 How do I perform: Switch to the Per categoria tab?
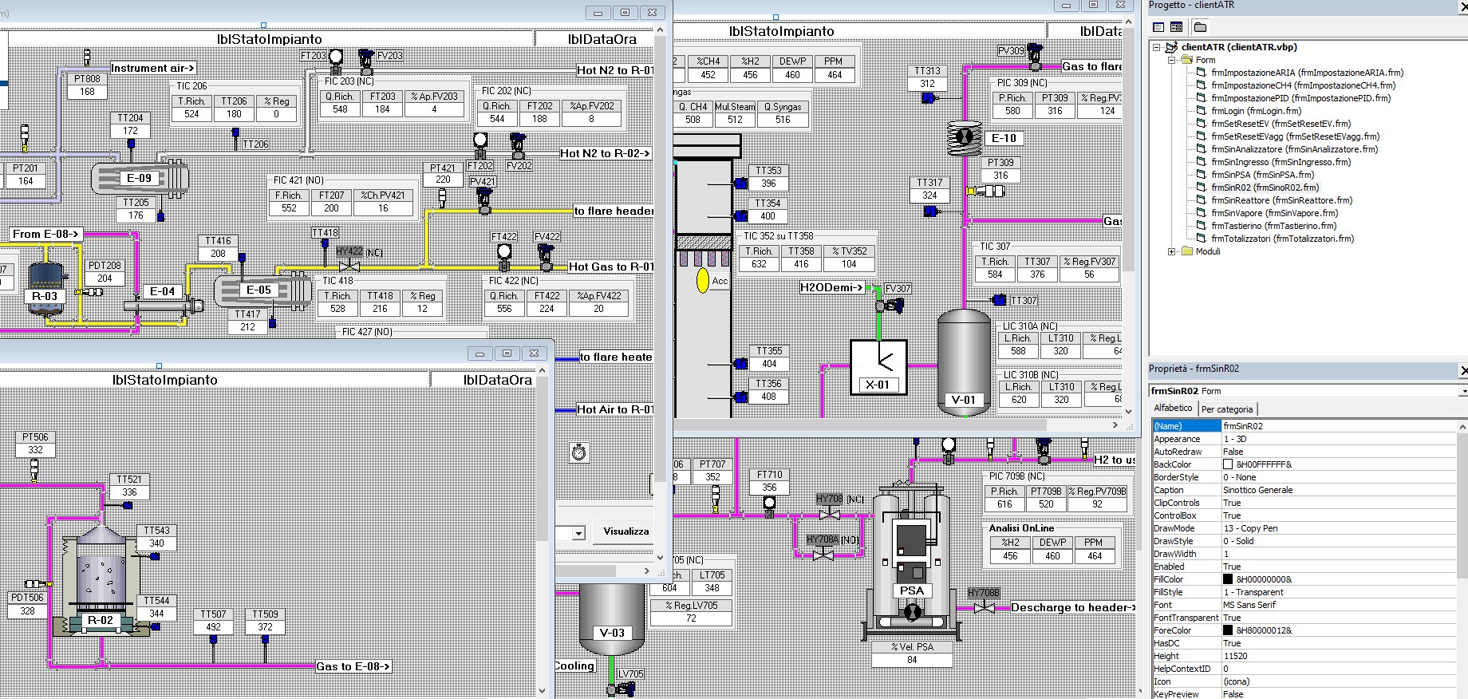pos(1227,409)
